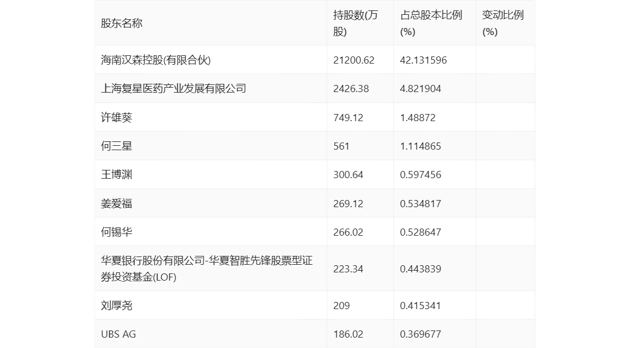Select shareholder 刘厚尧
Screen dimensions: 630x348
click(x=116, y=305)
